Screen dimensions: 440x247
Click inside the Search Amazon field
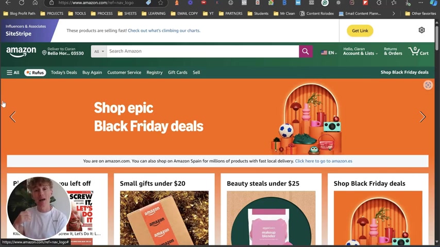202,51
